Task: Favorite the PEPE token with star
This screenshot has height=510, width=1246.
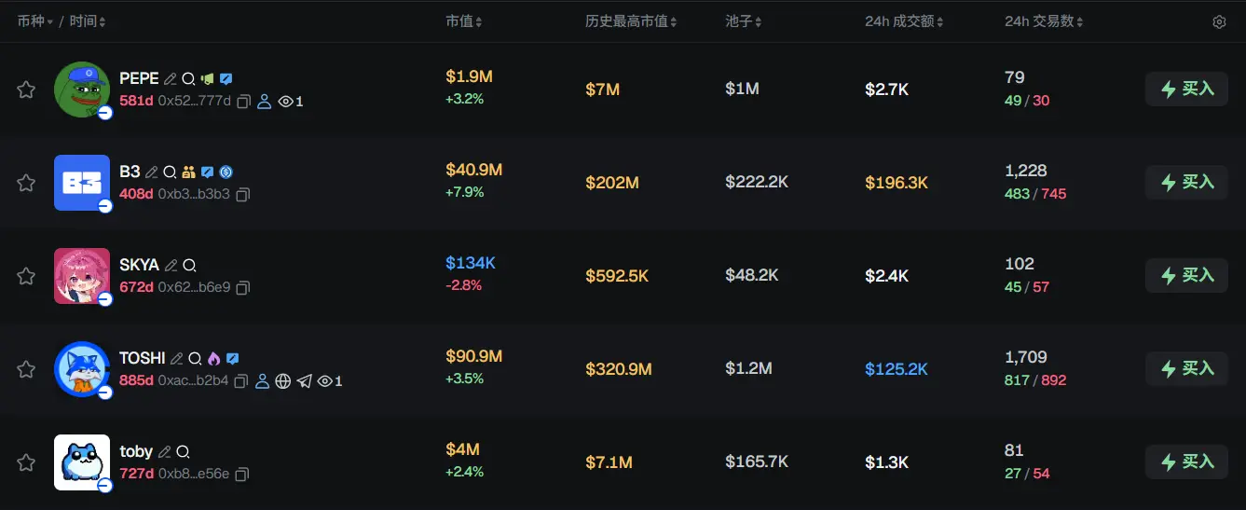Action: 26,90
